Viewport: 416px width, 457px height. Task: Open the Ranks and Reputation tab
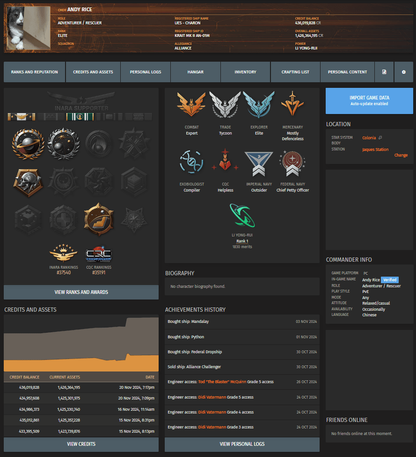click(x=35, y=72)
